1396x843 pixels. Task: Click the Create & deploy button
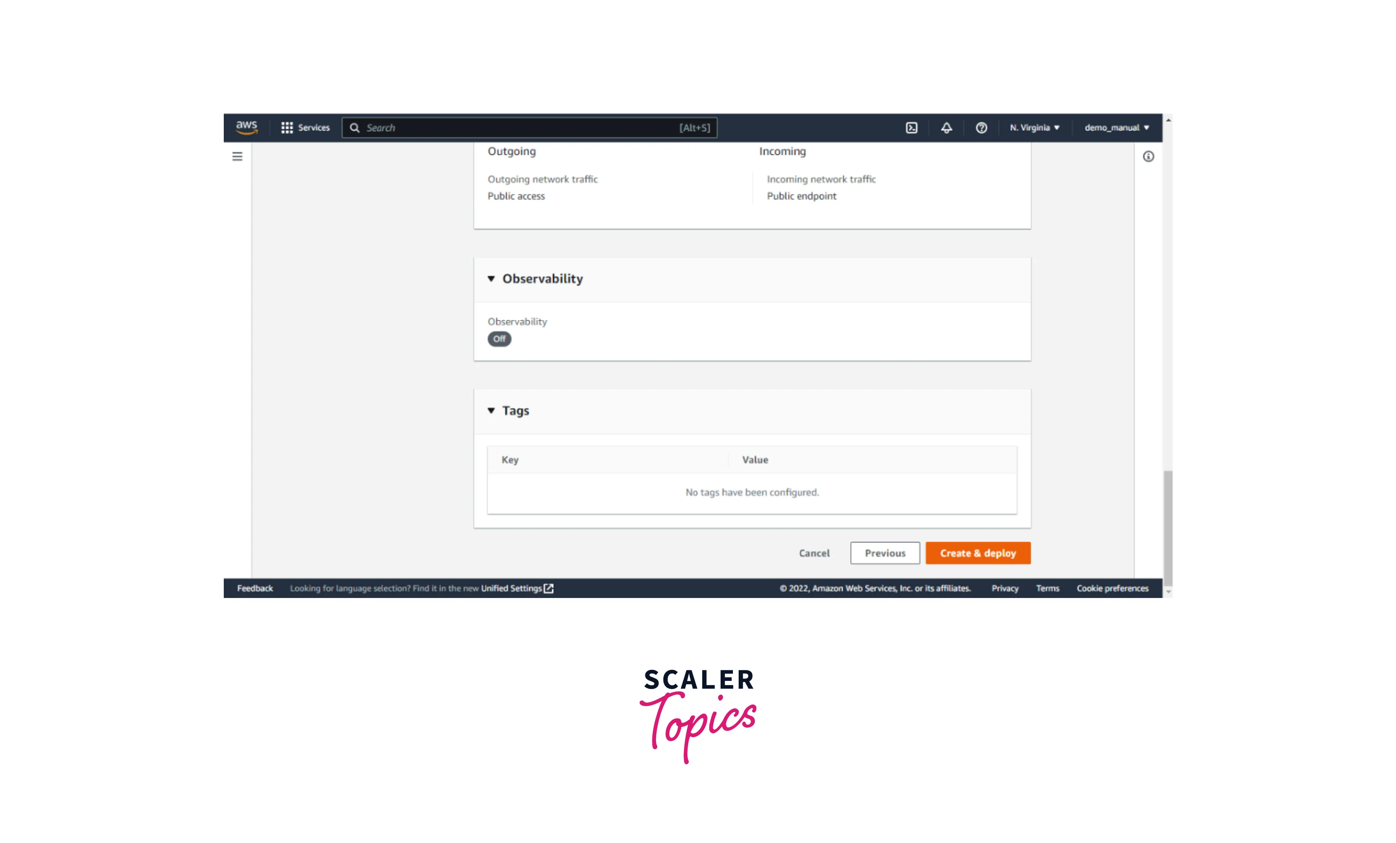pyautogui.click(x=978, y=552)
